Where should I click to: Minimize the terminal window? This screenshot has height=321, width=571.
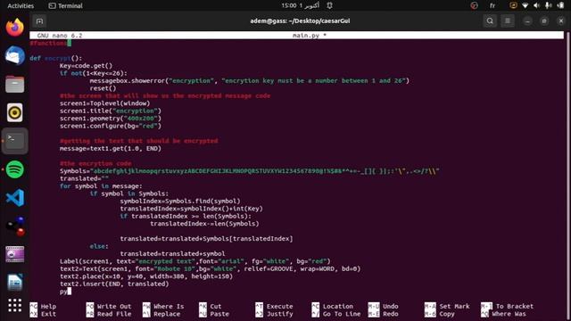(x=527, y=21)
